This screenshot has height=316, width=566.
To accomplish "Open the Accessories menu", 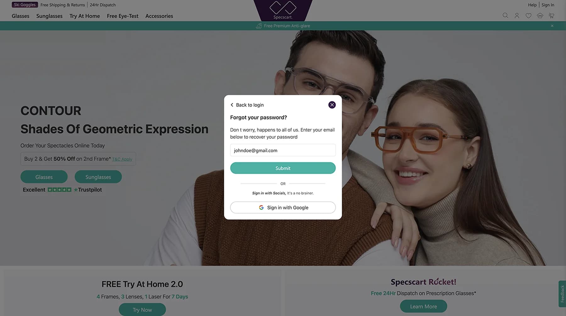I will point(159,16).
